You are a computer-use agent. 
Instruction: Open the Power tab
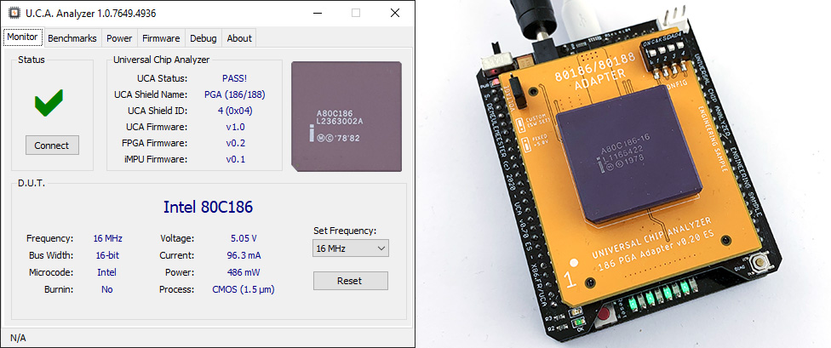point(119,38)
